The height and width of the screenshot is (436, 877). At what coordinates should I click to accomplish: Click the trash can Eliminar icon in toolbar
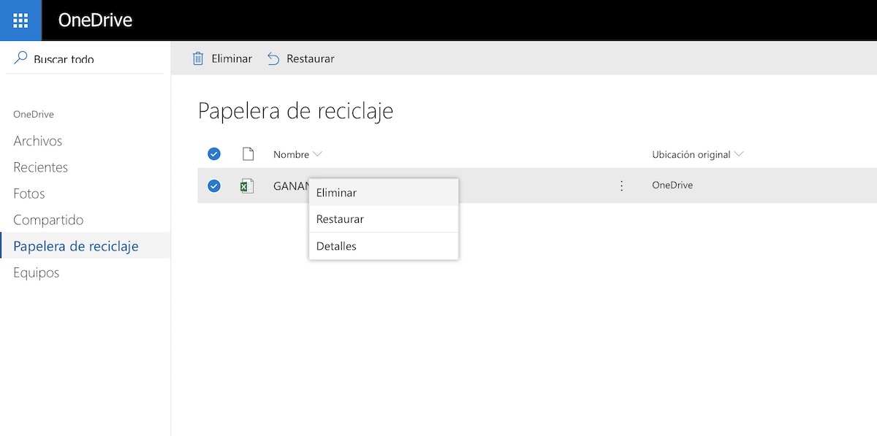[198, 58]
